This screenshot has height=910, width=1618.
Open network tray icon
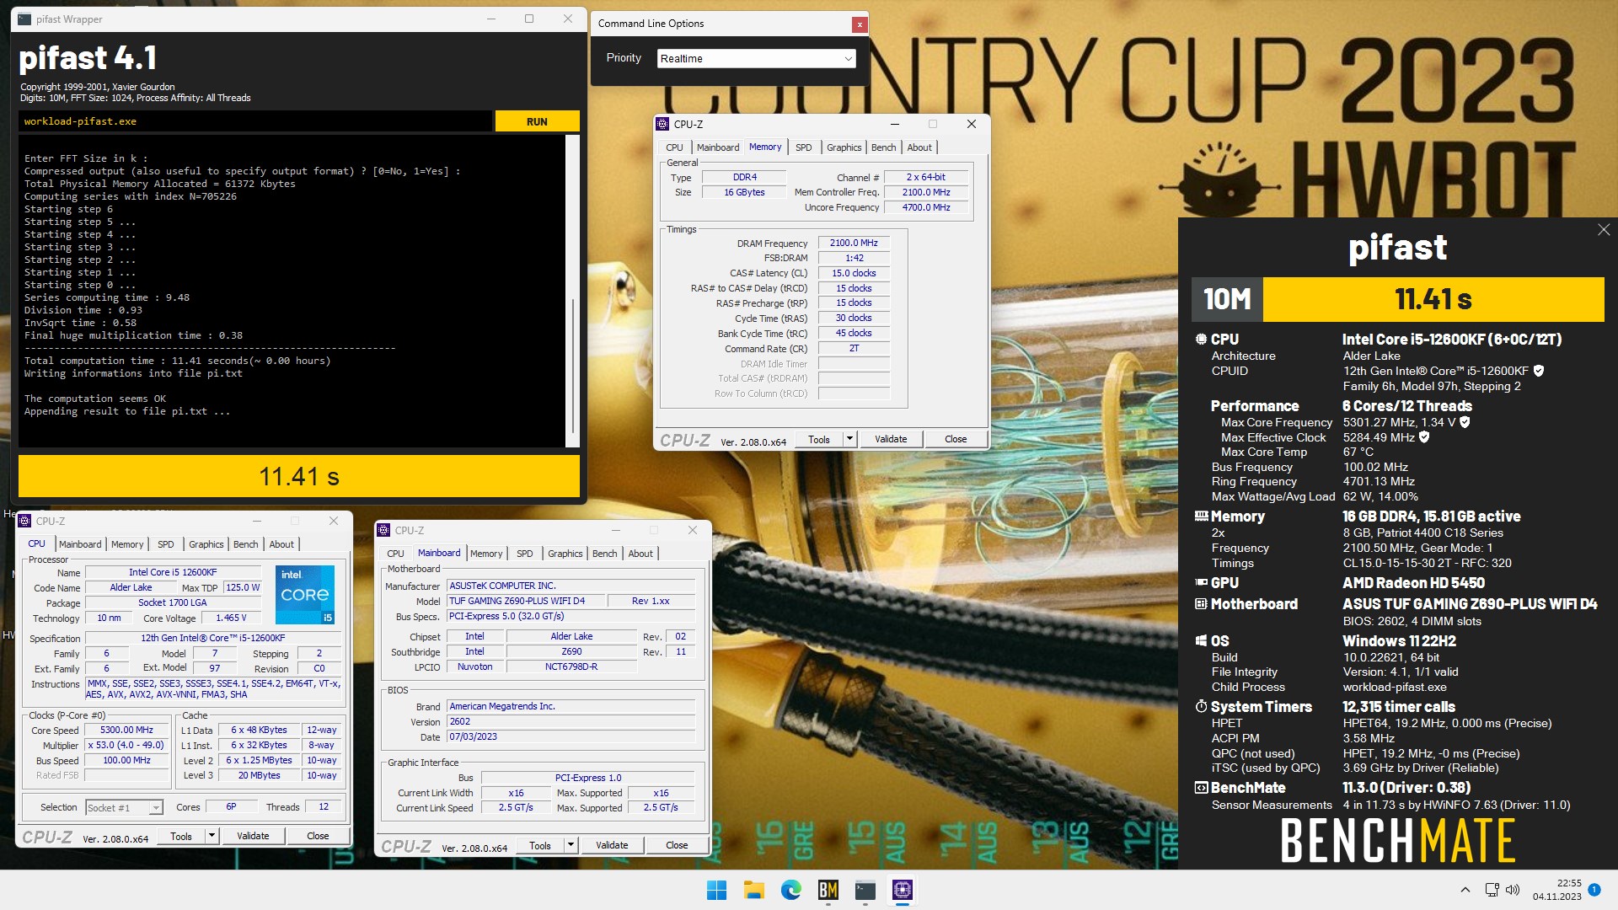[x=1492, y=890]
